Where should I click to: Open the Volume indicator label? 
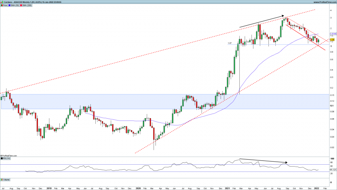pyautogui.click(x=5, y=180)
